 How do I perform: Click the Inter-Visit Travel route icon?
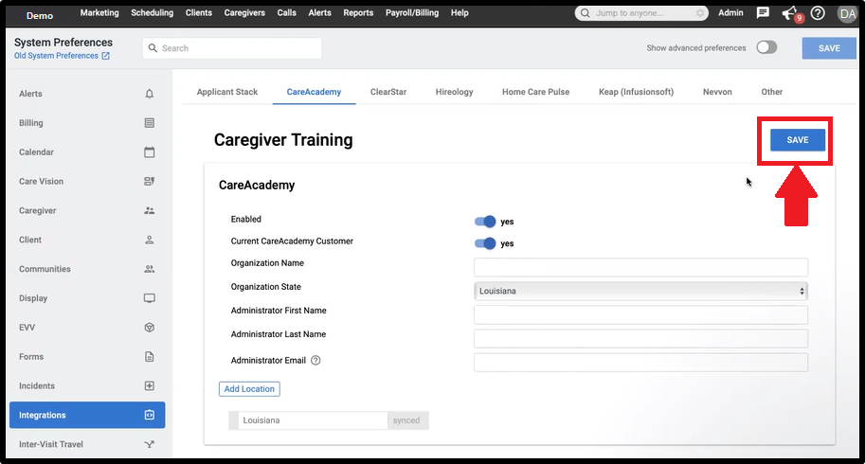[149, 444]
